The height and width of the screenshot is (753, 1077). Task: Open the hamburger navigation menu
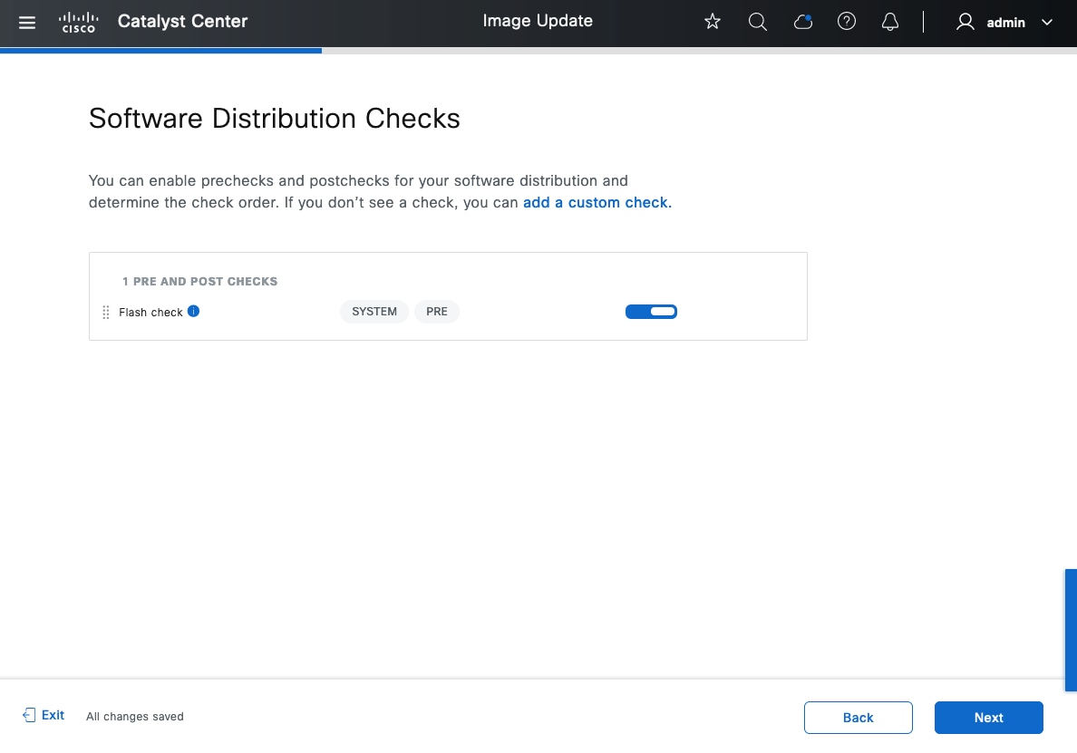coord(27,23)
